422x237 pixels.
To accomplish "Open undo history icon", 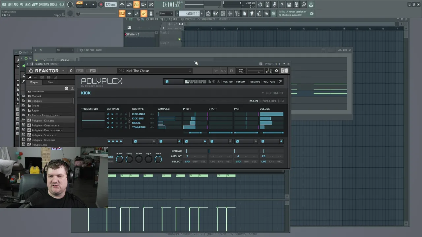I will (x=260, y=5).
